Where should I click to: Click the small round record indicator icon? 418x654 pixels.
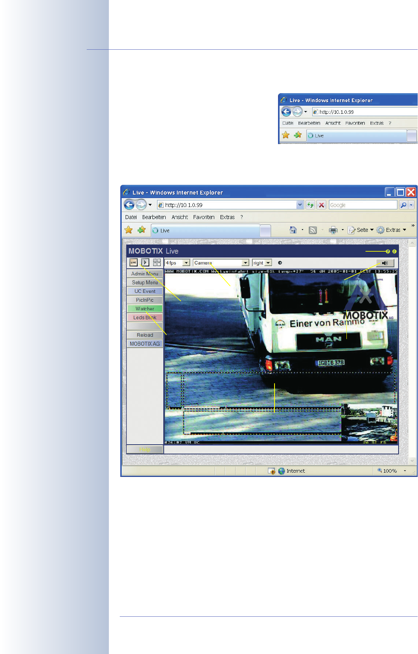[280, 263]
